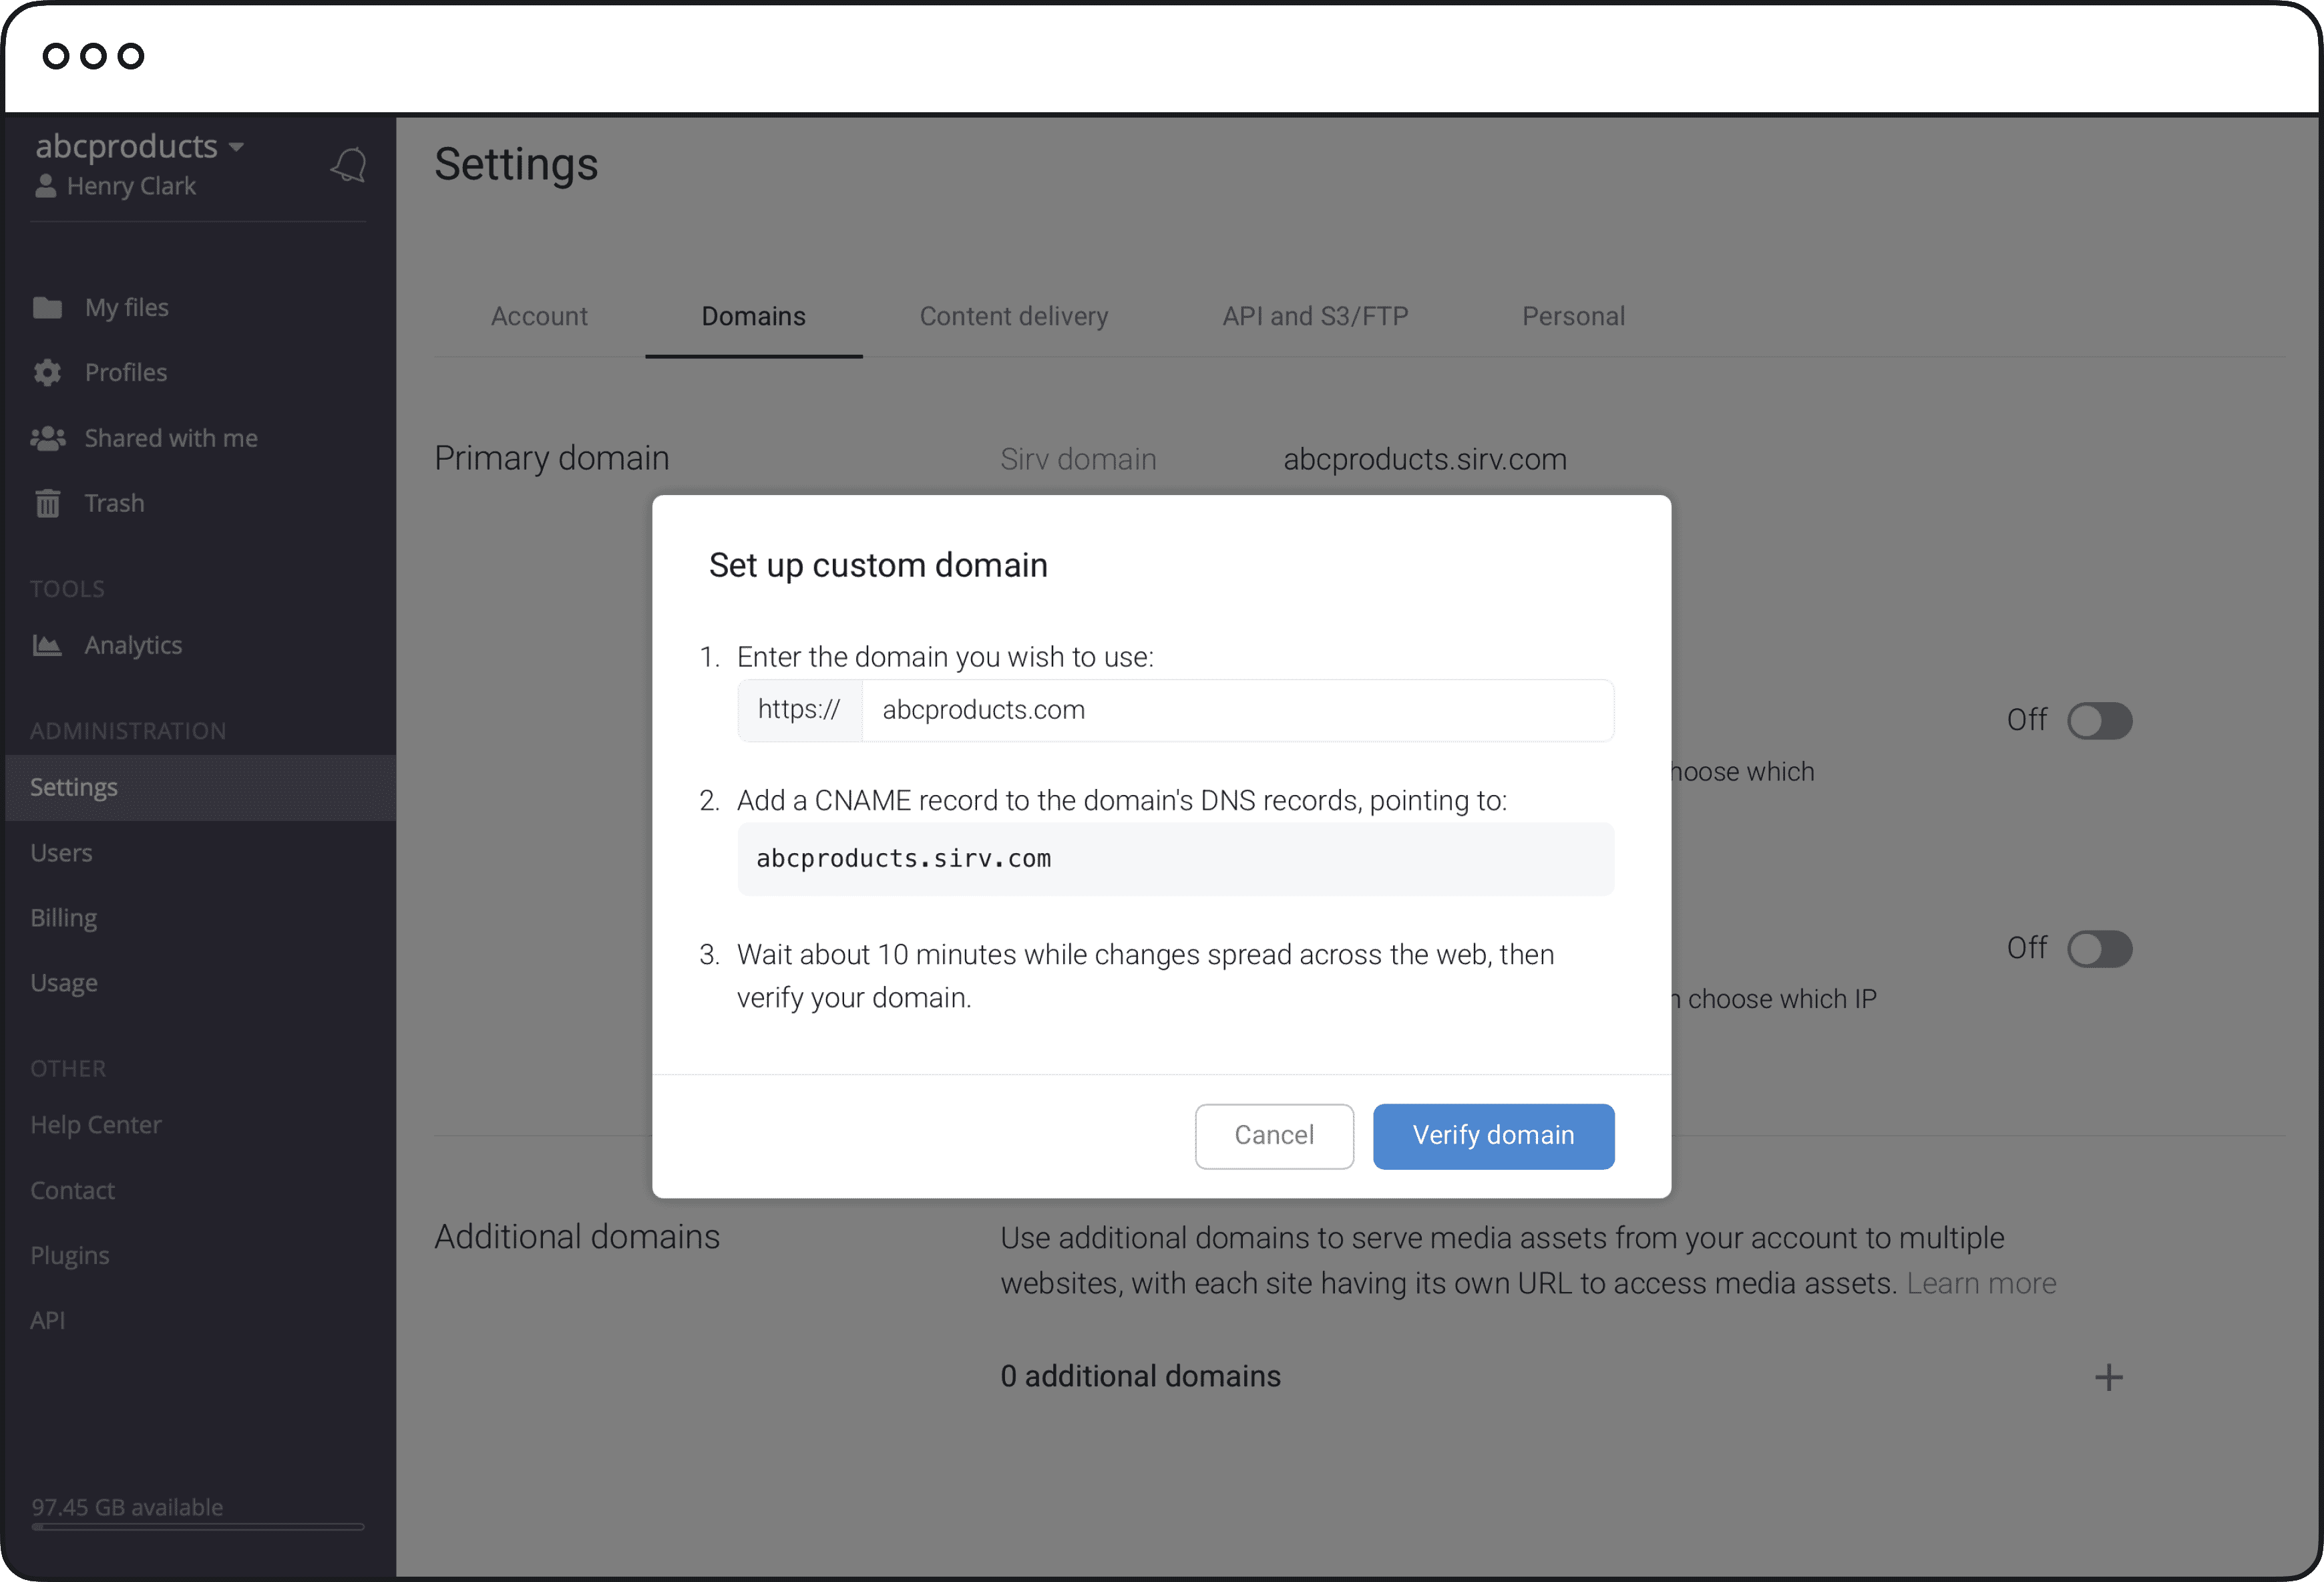
Task: Click plus icon to add additional domain
Action: point(2108,1378)
